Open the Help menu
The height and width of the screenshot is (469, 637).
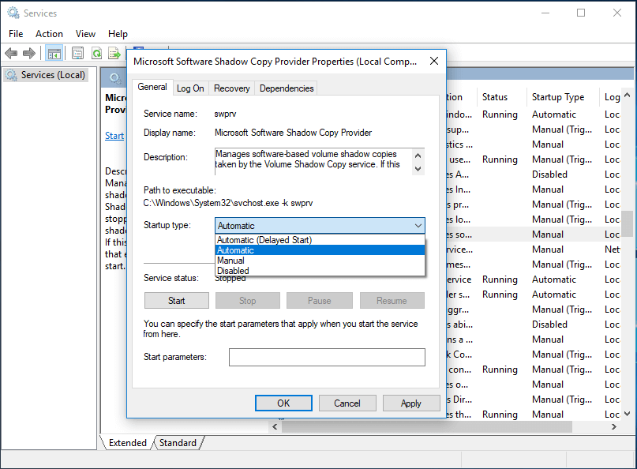coord(118,34)
